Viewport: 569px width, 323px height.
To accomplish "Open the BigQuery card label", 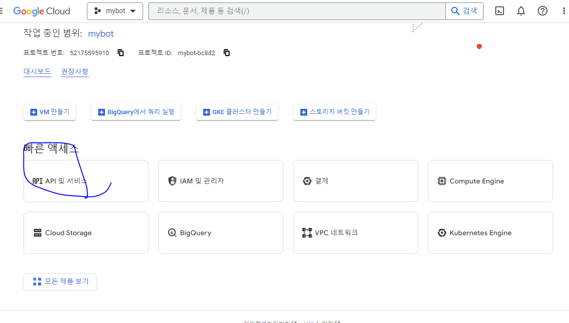I will click(195, 233).
